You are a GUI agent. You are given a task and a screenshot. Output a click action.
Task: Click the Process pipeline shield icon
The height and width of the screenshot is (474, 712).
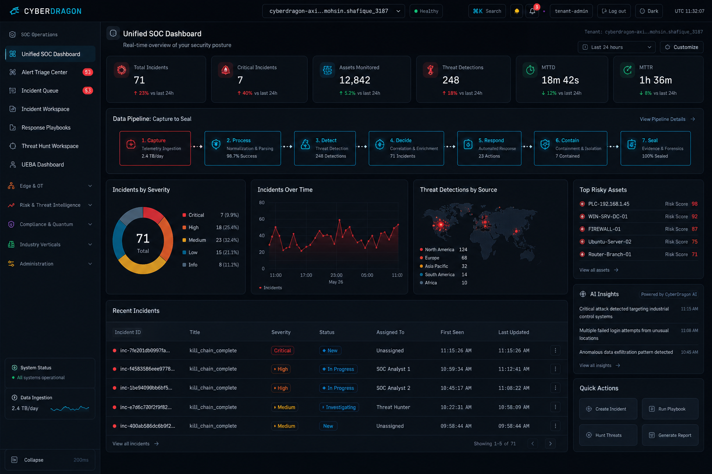(216, 144)
